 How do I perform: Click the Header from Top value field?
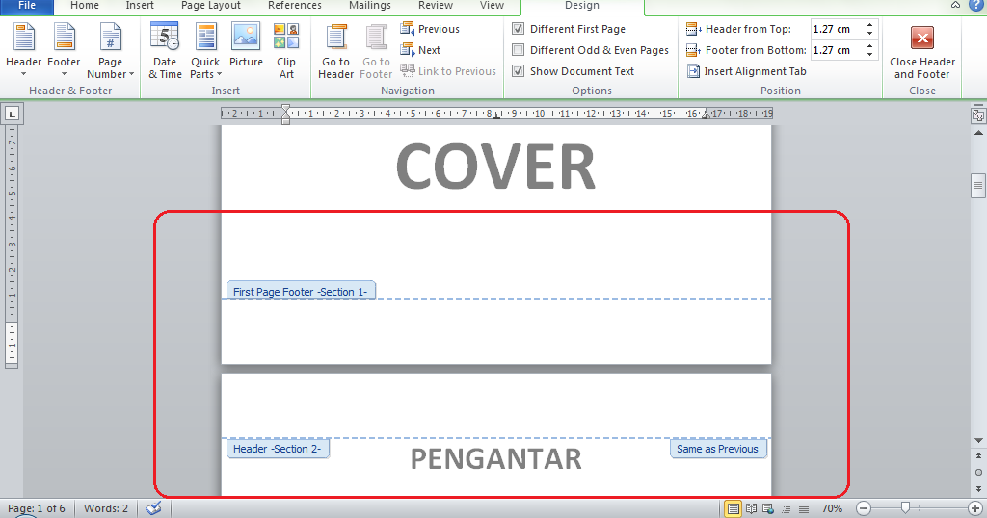pos(836,29)
